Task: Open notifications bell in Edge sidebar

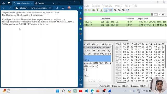Action: click(x=81, y=13)
